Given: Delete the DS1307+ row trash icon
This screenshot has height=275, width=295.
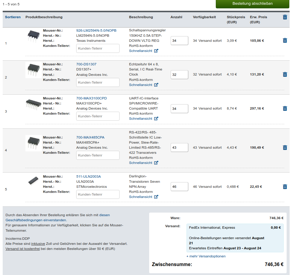Looking at the screenshot, I should point(285,74).
